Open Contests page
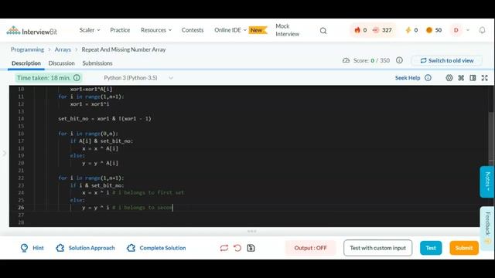Viewport: 495px width, 278px height. point(193,30)
